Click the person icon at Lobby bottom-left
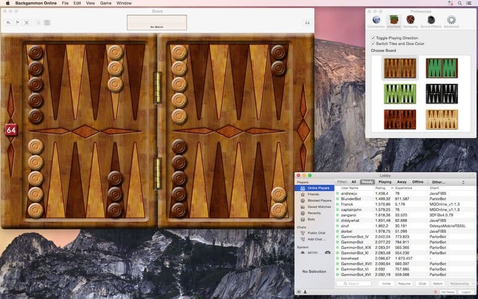The width and height of the screenshot is (478, 299). click(x=305, y=292)
